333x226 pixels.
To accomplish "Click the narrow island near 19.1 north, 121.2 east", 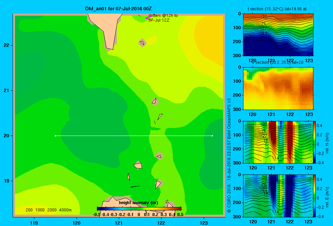I will [129, 176].
